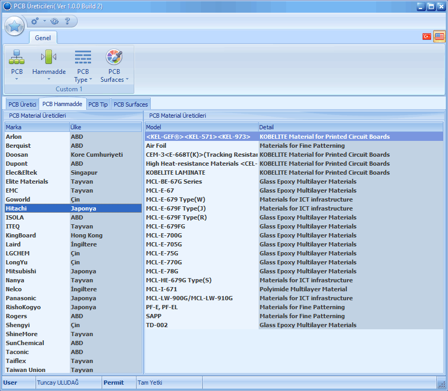Screen dimensions: 448x391
Task: Select the Air Foil model row
Action: click(x=294, y=146)
